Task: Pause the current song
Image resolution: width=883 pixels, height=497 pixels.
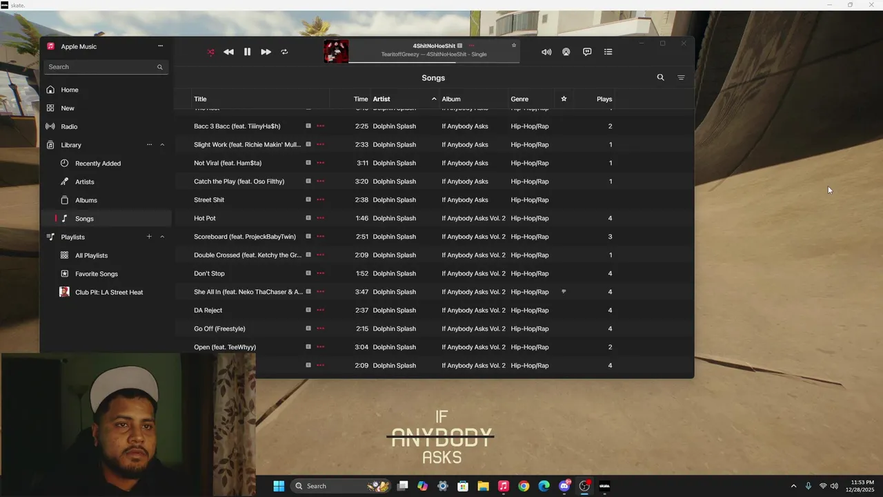Action: pos(247,52)
